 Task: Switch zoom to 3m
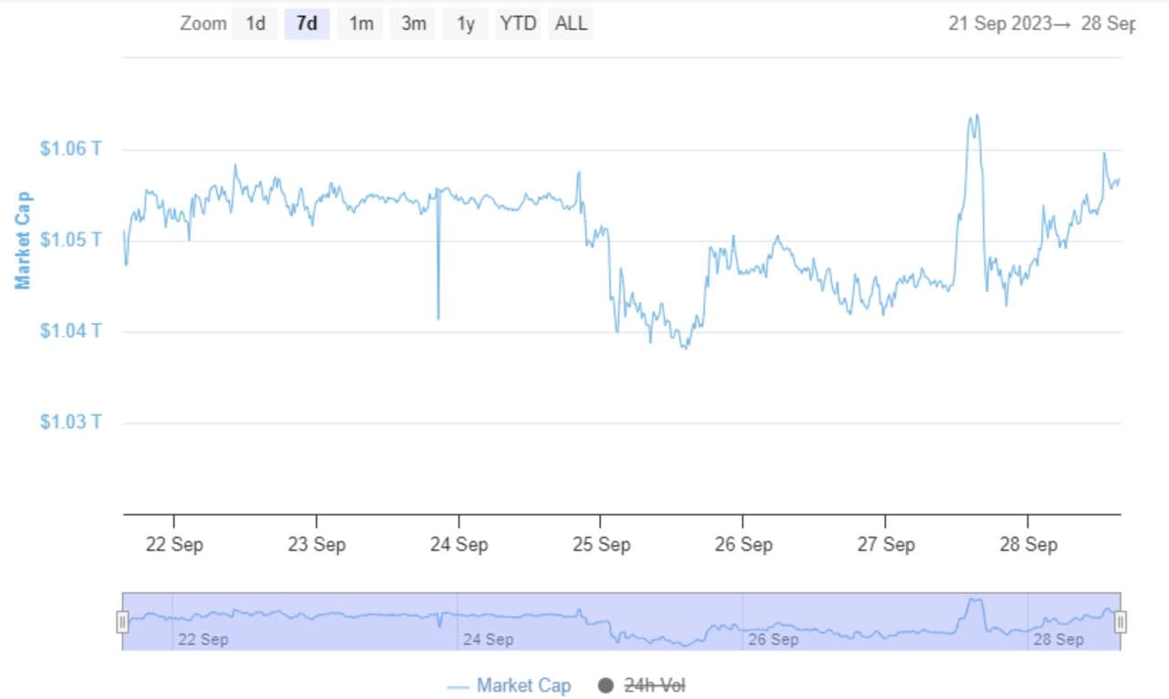pos(414,24)
